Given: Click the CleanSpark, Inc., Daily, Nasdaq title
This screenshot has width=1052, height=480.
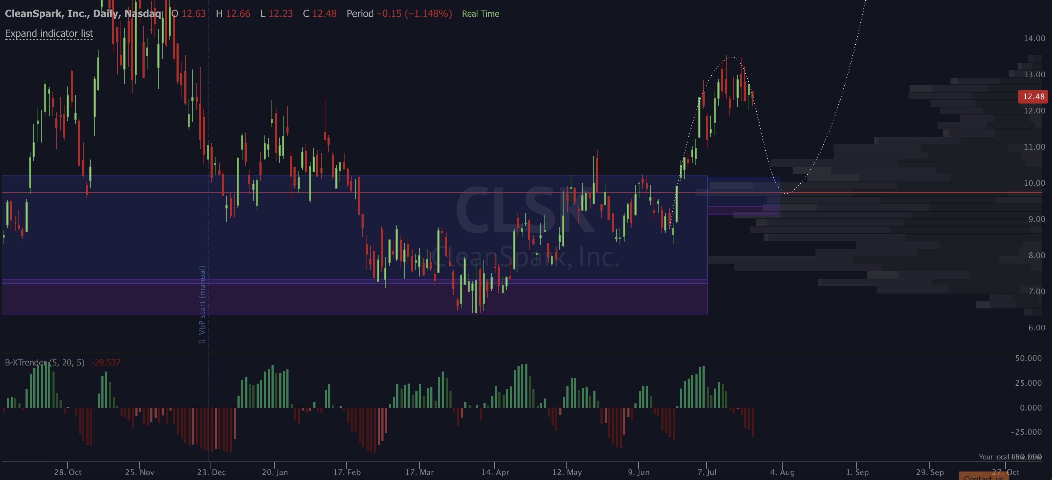Looking at the screenshot, I should point(83,13).
